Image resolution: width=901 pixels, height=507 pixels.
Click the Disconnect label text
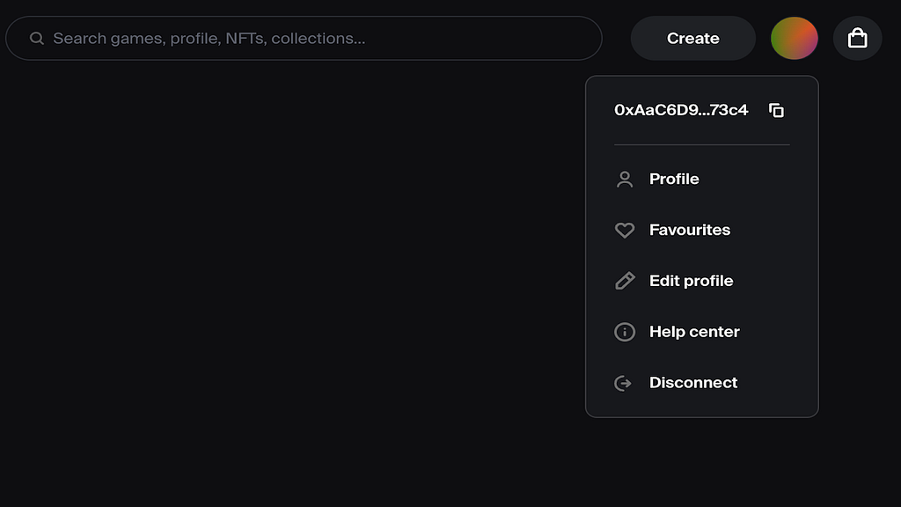click(x=693, y=383)
